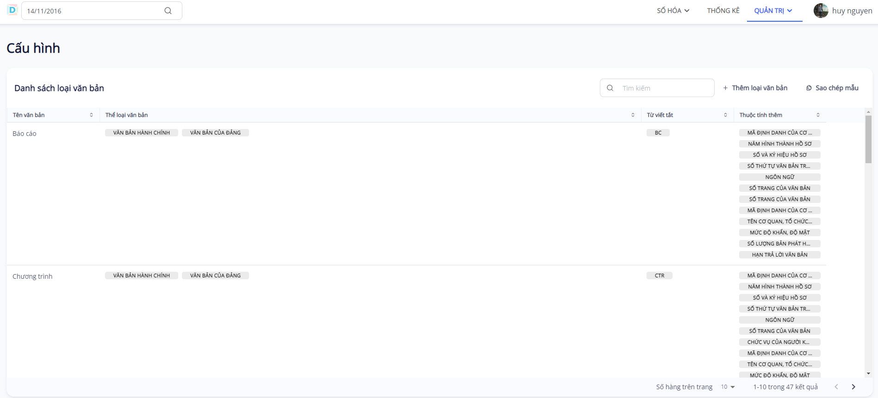The width and height of the screenshot is (878, 398).
Task: Click the NGÔN NGỮ tag in Báo cáo row
Action: point(779,177)
